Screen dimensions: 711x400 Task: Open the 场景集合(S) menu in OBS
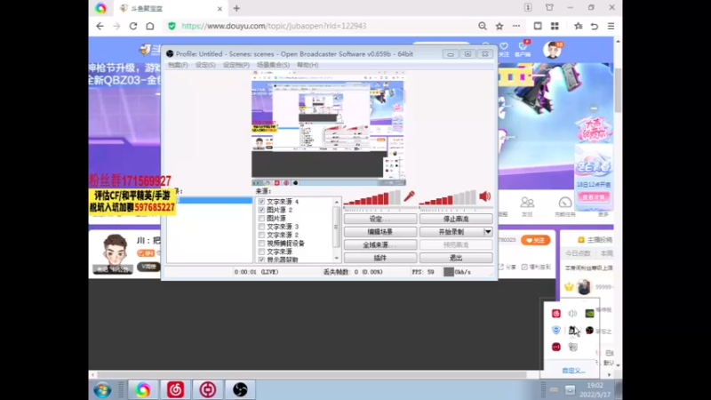pyautogui.click(x=273, y=65)
